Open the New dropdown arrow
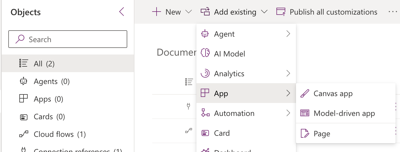This screenshot has width=400, height=152. coord(188,12)
